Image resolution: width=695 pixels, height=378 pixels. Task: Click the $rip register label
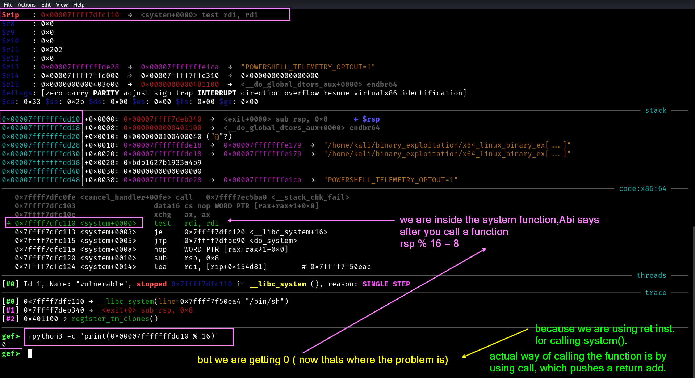11,15
